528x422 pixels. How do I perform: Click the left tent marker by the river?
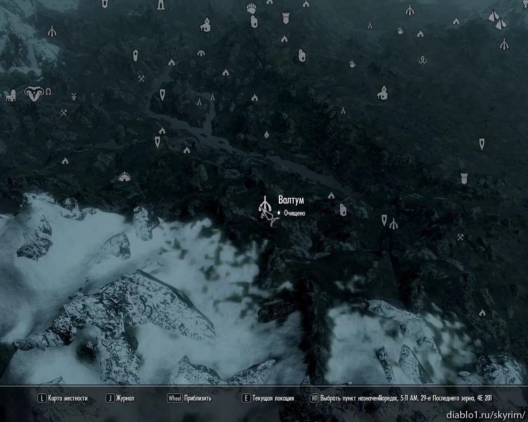point(199,101)
